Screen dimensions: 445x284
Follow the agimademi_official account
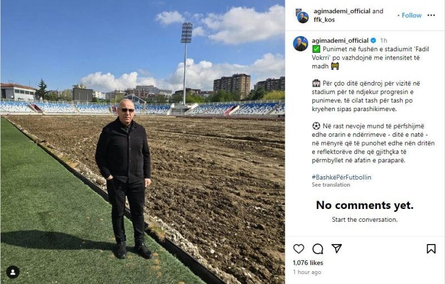(x=412, y=16)
